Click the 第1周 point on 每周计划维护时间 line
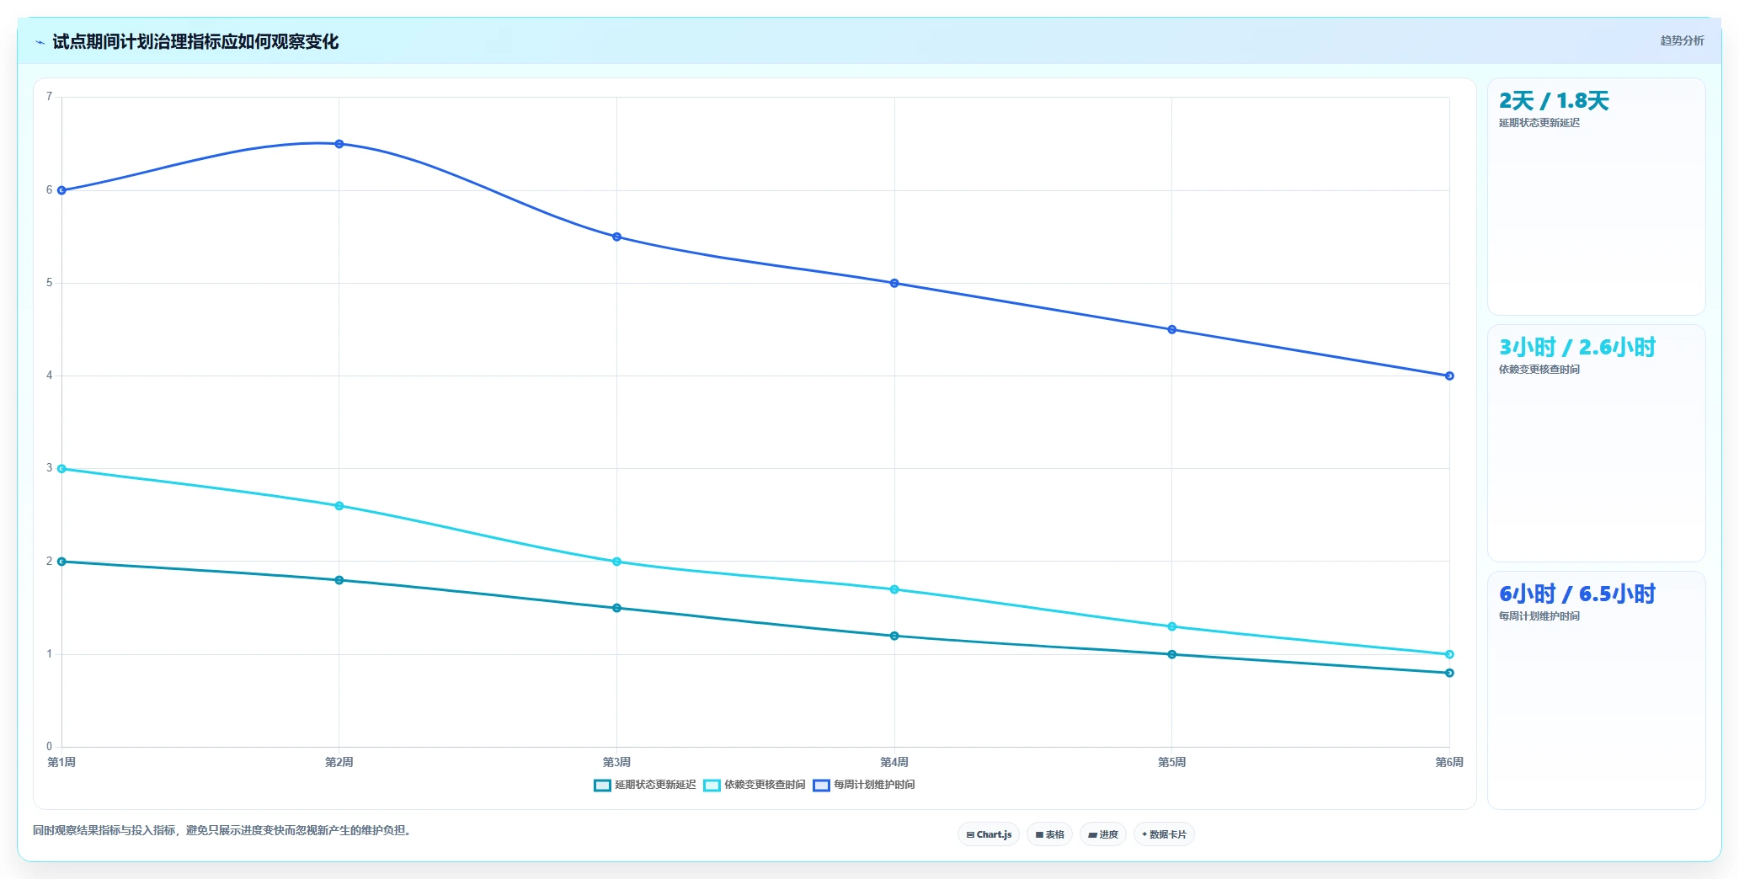 (x=61, y=190)
